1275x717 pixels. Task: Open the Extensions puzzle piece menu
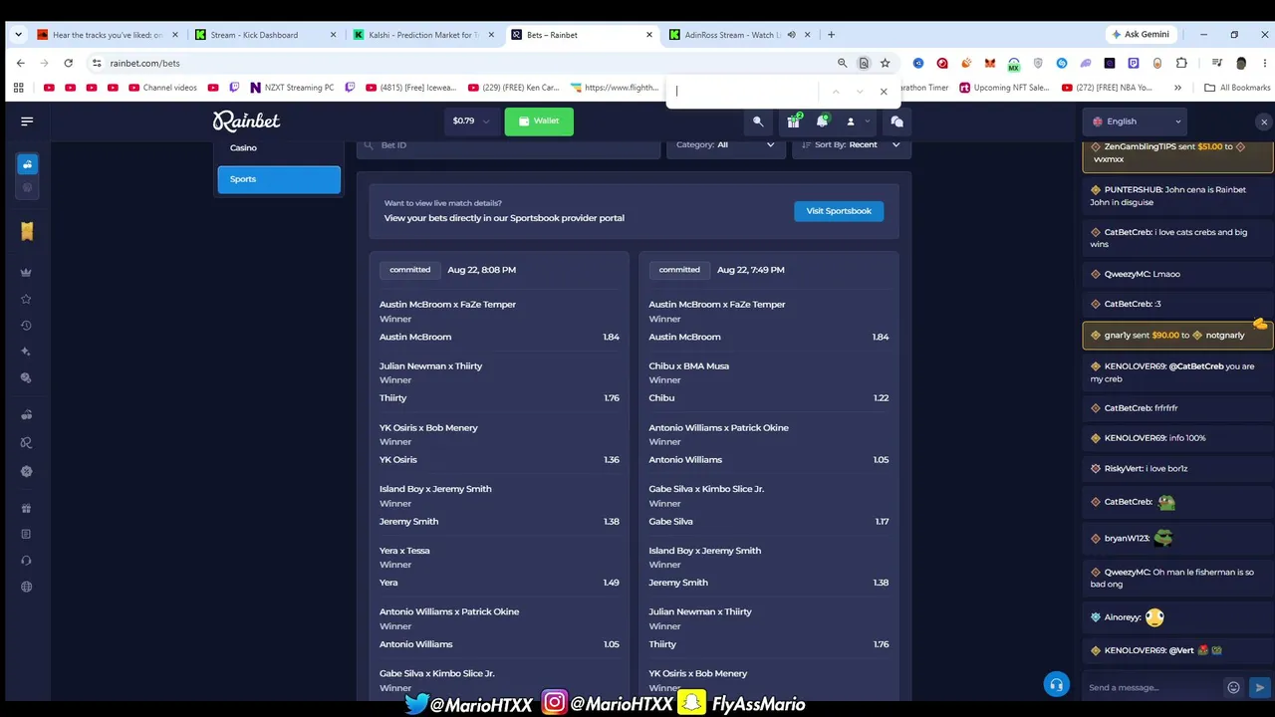(1181, 63)
